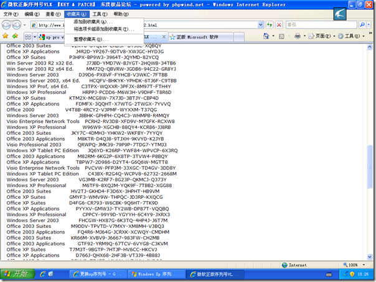Go back with the Back arrow button
The image size is (376, 282).
(6, 25)
